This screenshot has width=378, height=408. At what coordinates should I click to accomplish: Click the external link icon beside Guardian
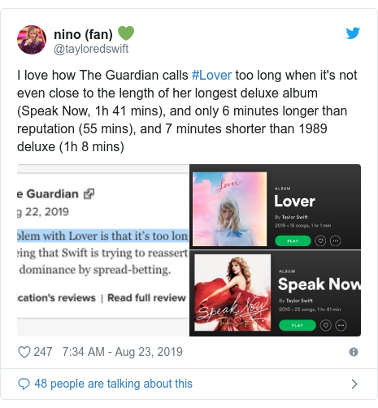(89, 194)
